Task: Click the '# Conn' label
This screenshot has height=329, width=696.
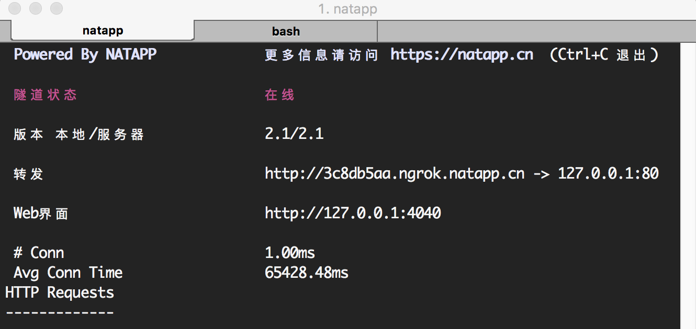Action: point(39,253)
